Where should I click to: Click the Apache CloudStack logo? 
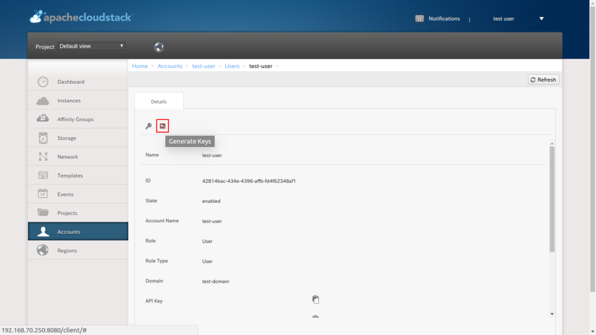pos(81,17)
